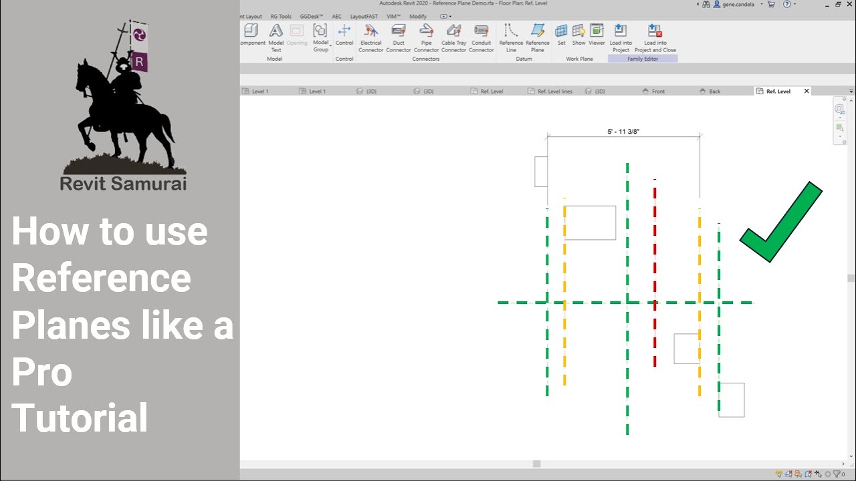Click the Work Plane panel title
This screenshot has height=481, width=856.
(x=580, y=59)
